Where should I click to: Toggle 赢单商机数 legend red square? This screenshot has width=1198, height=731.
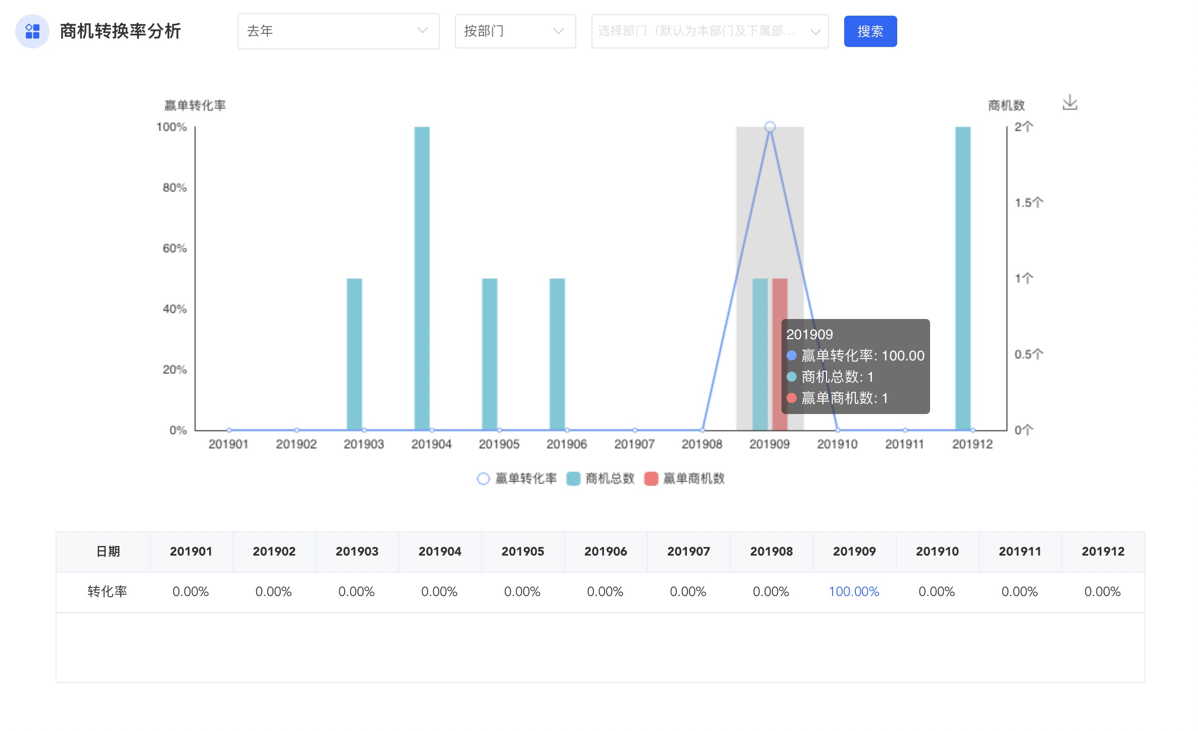point(651,478)
